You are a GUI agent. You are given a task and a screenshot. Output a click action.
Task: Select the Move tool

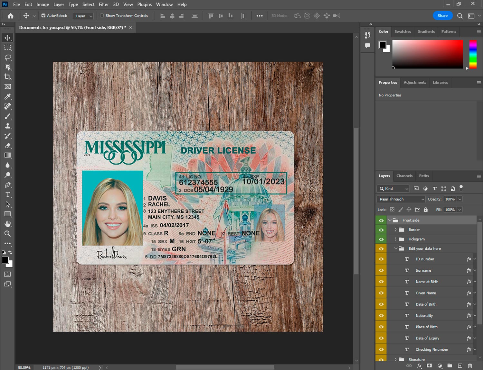coord(7,38)
